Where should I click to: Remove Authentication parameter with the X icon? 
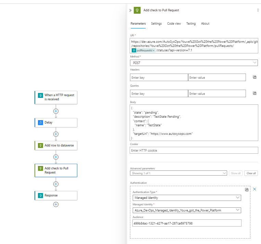tap(255, 189)
